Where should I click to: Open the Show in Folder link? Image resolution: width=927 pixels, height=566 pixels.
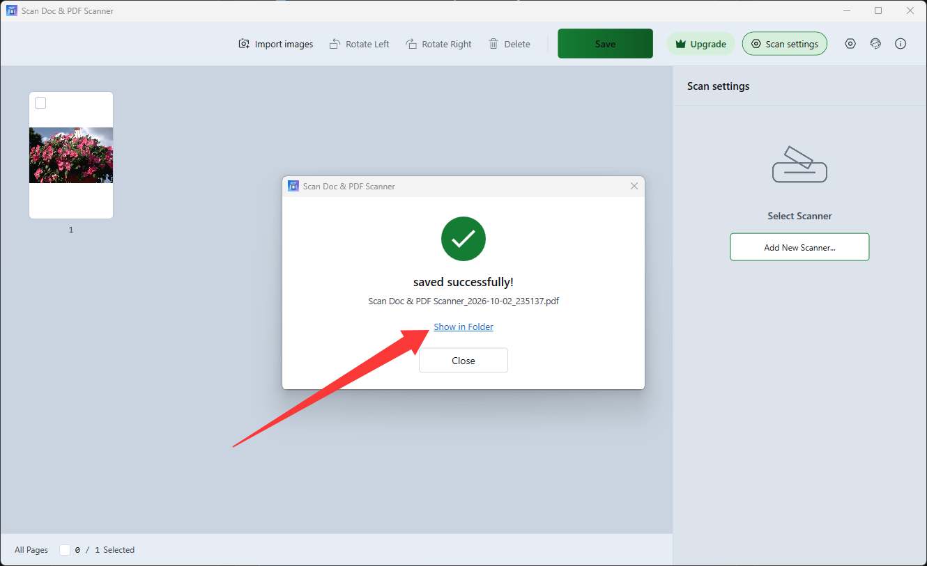click(463, 327)
